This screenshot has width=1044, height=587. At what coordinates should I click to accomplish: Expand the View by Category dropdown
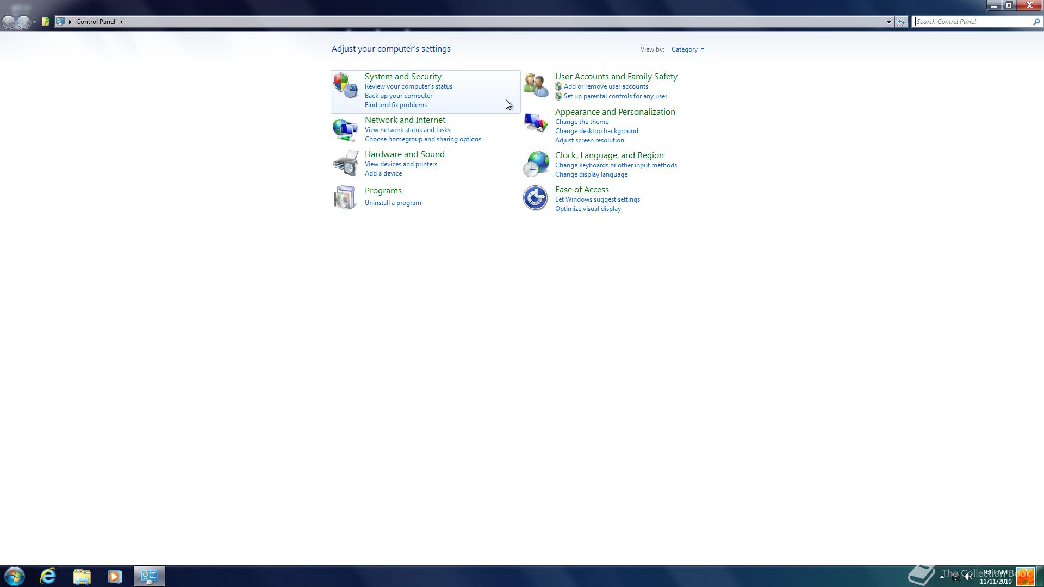[688, 49]
